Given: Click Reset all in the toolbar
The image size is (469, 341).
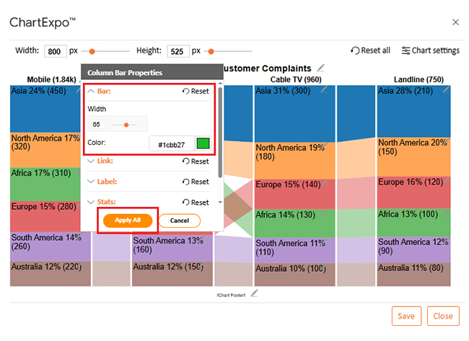Looking at the screenshot, I should click(x=370, y=50).
